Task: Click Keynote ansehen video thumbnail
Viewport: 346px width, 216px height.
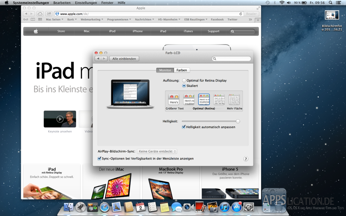Action: [x=60, y=119]
